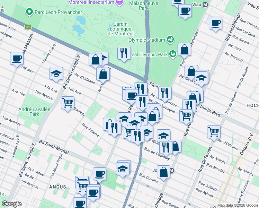
Task: Click the Rue Leclaire street label
Action: [245, 32]
